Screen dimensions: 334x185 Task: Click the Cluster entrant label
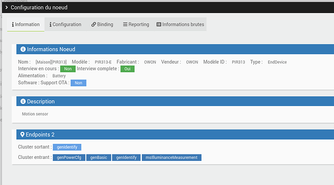click(35, 157)
